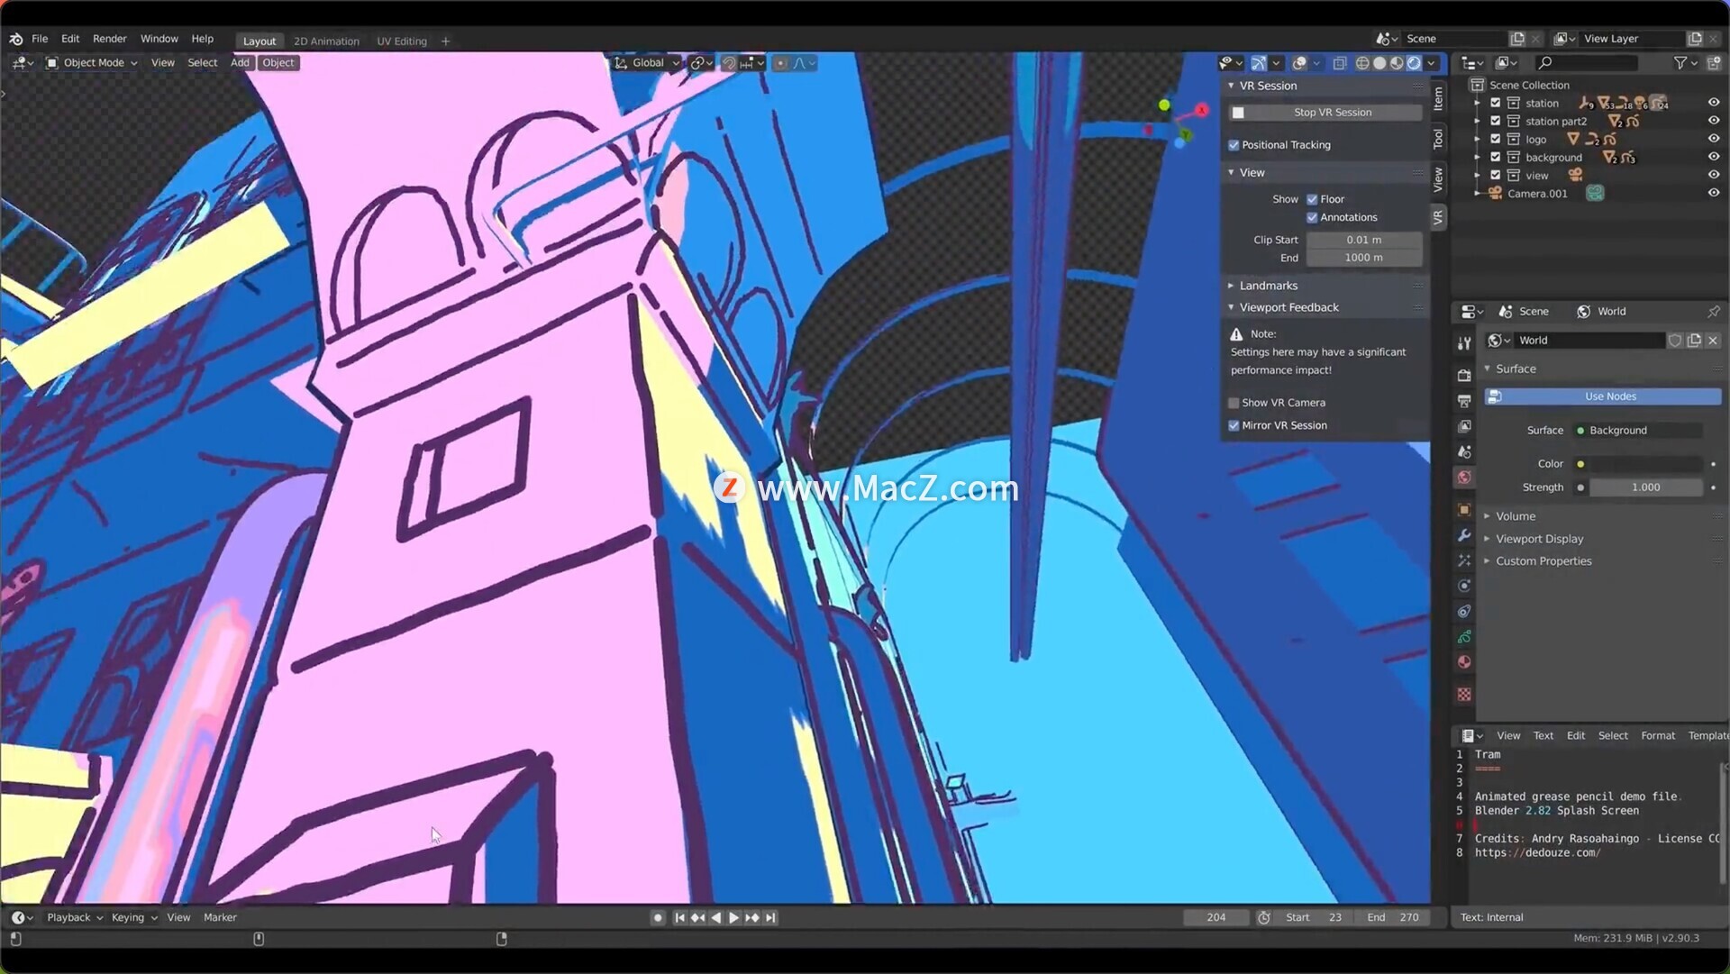This screenshot has height=974, width=1730.
Task: Click the fake user shield icon for World
Action: point(1675,341)
